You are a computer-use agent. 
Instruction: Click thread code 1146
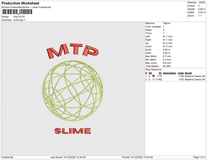click(181, 76)
